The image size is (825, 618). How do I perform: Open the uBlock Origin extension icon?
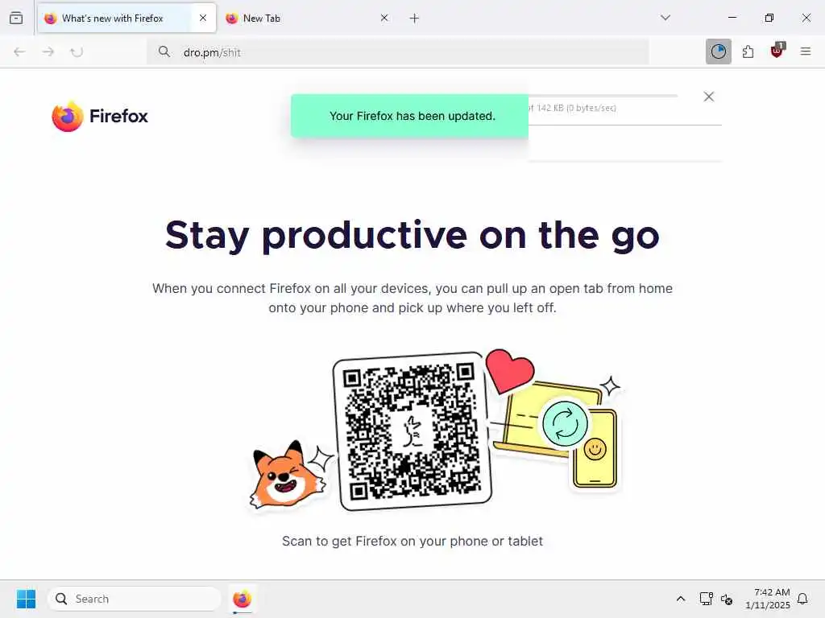click(x=777, y=51)
